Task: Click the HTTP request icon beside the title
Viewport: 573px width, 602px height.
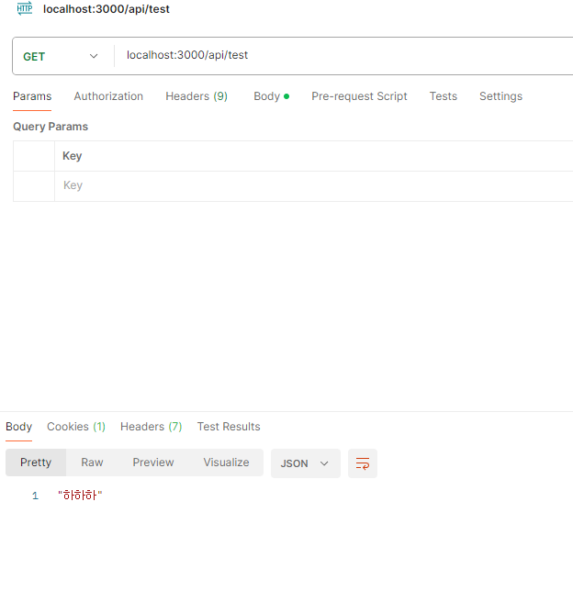Action: 25,8
